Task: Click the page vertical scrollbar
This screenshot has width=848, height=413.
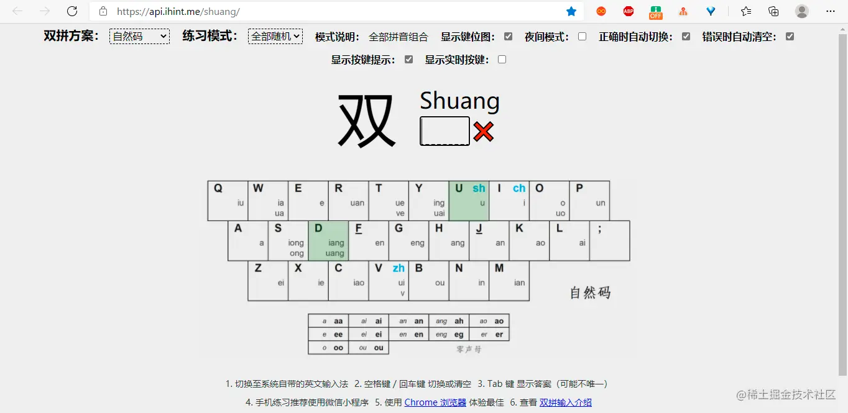Action: click(842, 205)
